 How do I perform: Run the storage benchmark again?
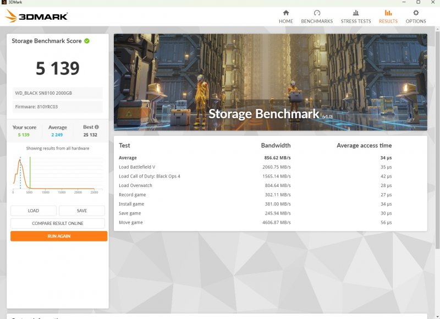tap(58, 236)
